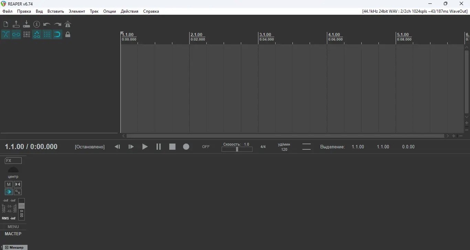Stop playback in the transport
The height and width of the screenshot is (250, 470).
(x=172, y=147)
